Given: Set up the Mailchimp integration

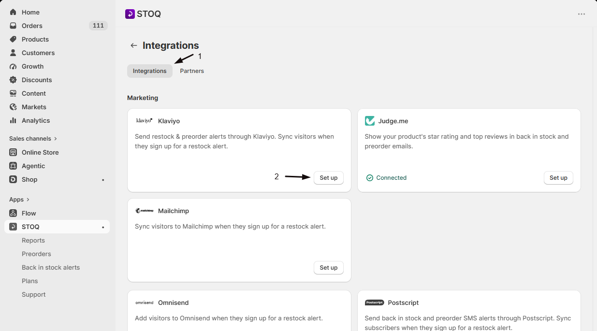Looking at the screenshot, I should coord(329,268).
